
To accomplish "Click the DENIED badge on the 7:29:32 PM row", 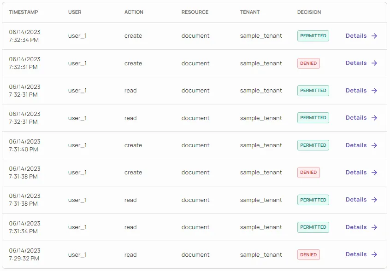I will [x=308, y=254].
